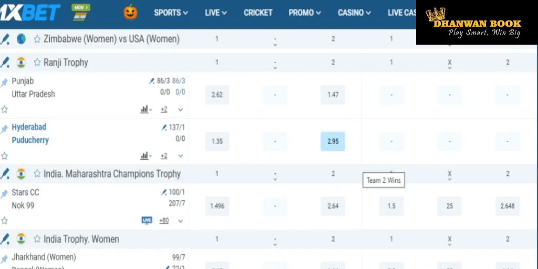Click the highlighted 2.95 odds for Puducherry
Viewport: 538px width, 269px height.
(x=333, y=141)
